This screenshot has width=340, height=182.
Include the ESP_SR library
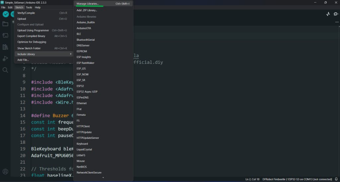(103, 80)
